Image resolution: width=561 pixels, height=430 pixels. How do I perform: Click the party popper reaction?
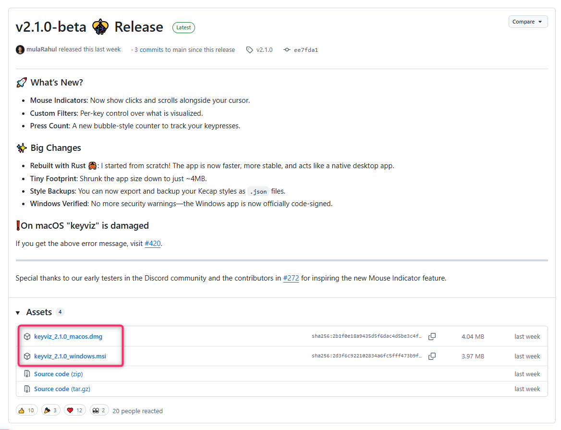[x=50, y=410]
